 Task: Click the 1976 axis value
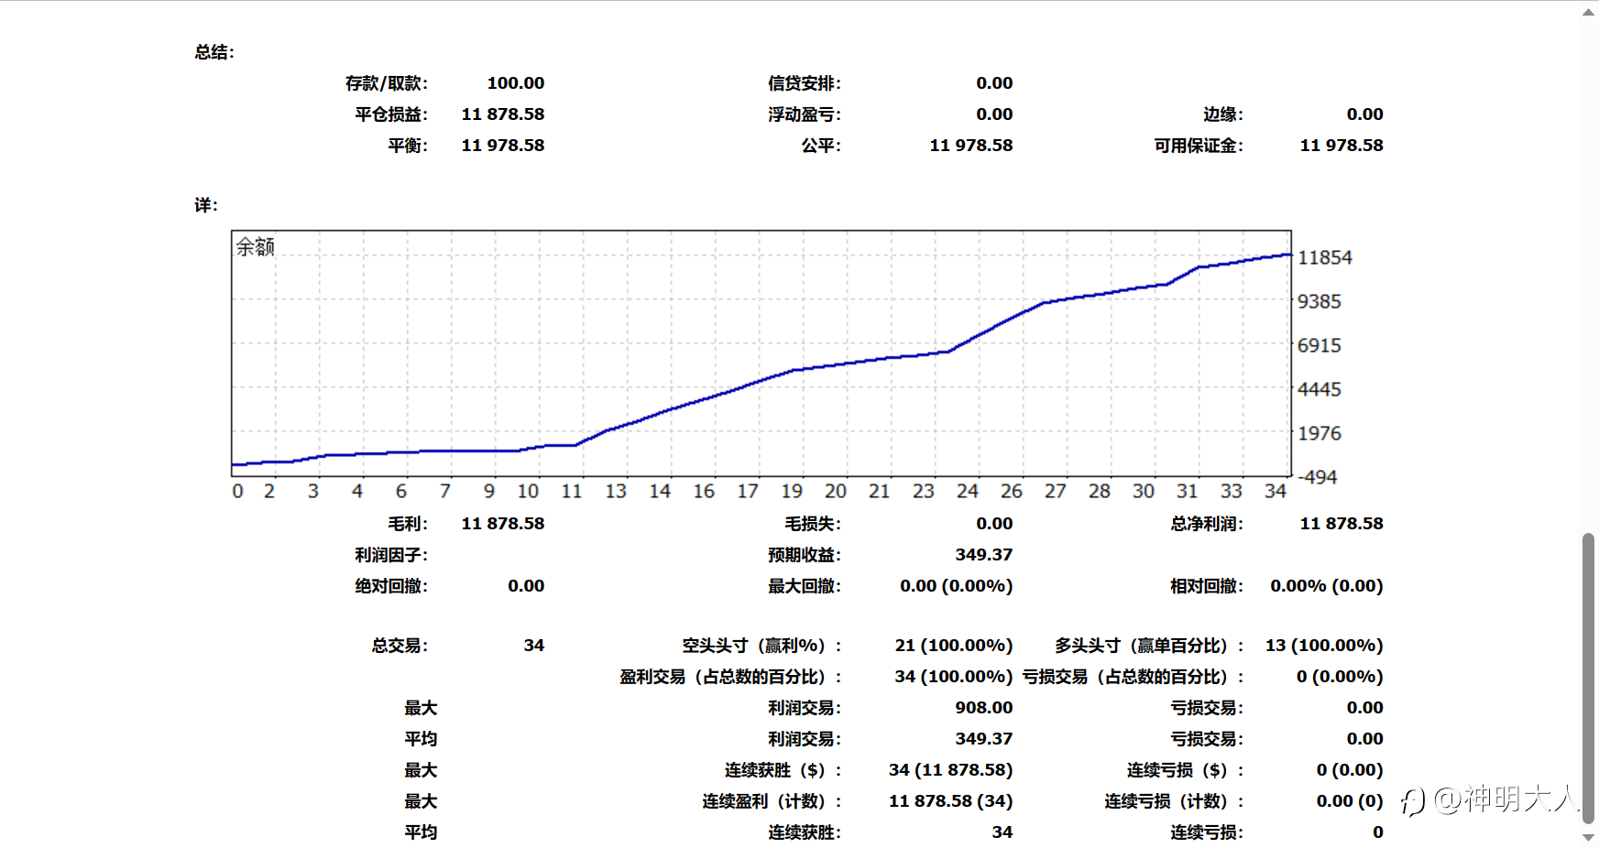[x=1320, y=433]
